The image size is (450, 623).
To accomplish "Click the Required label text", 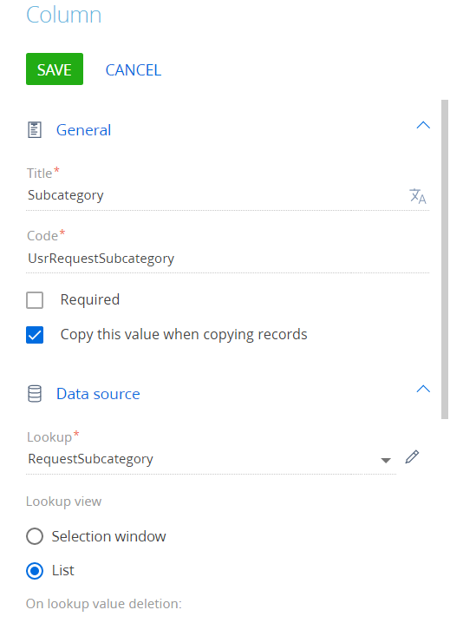I will tap(90, 299).
